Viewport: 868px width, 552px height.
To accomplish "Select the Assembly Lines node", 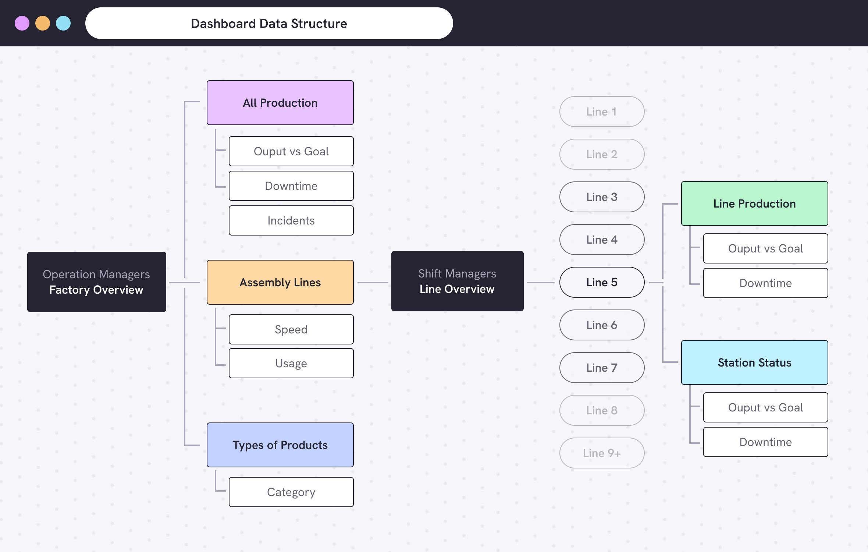I will tap(280, 282).
